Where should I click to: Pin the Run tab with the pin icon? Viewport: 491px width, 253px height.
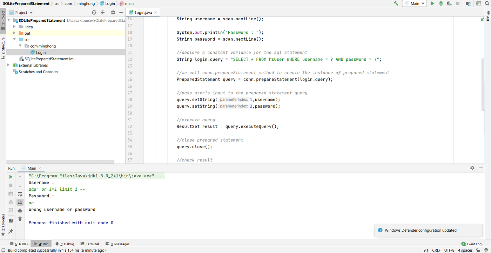[11, 231]
